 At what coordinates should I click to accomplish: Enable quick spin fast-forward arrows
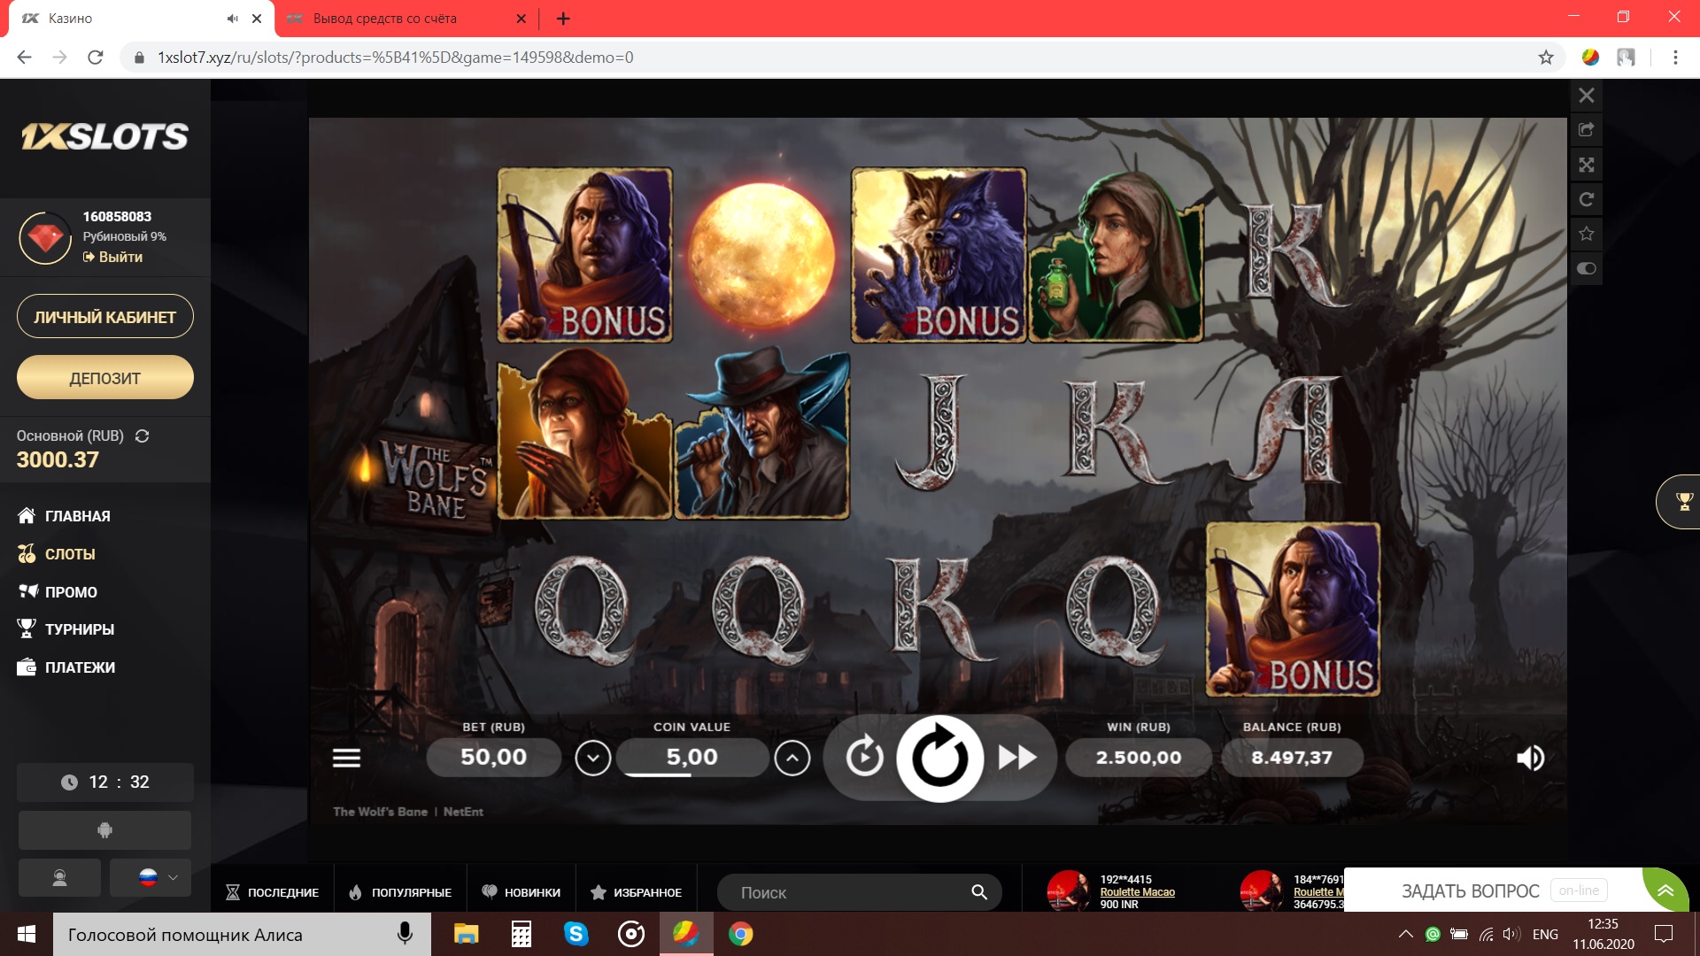click(x=1016, y=758)
